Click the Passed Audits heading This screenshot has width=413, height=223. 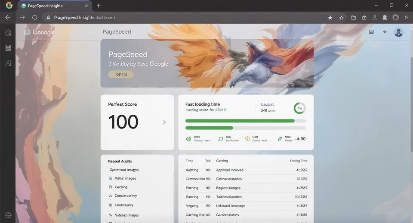120,161
